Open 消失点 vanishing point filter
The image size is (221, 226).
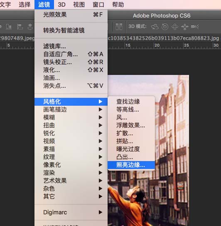[71, 86]
